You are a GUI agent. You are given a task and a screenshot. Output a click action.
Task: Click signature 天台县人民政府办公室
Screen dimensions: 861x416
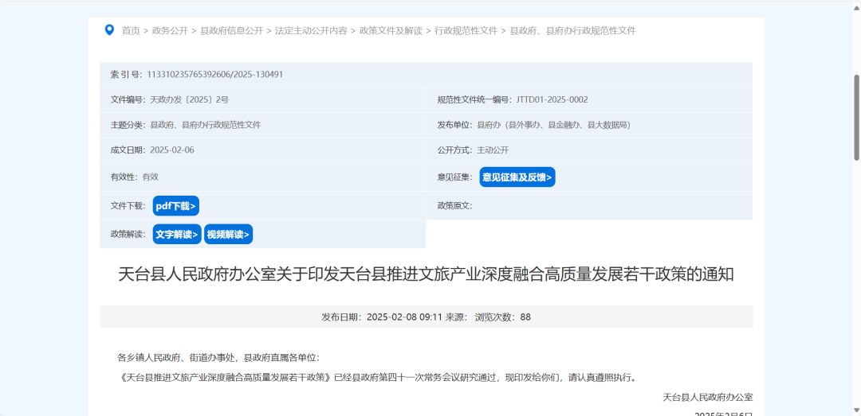pos(707,398)
